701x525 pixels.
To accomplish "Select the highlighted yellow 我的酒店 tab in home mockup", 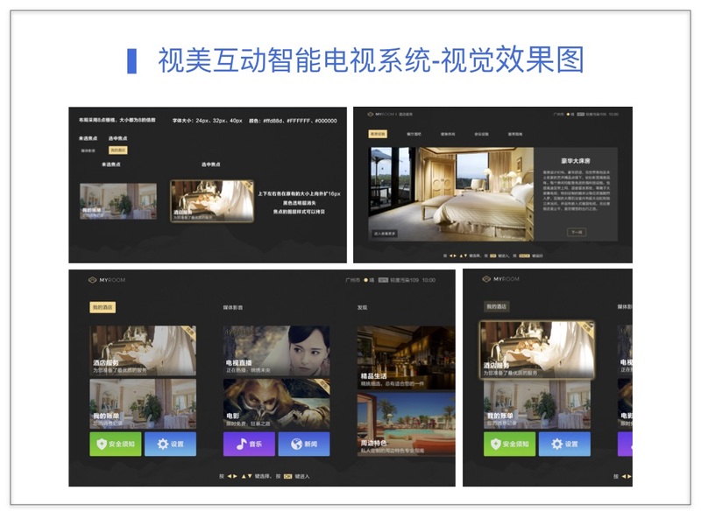I will [103, 307].
